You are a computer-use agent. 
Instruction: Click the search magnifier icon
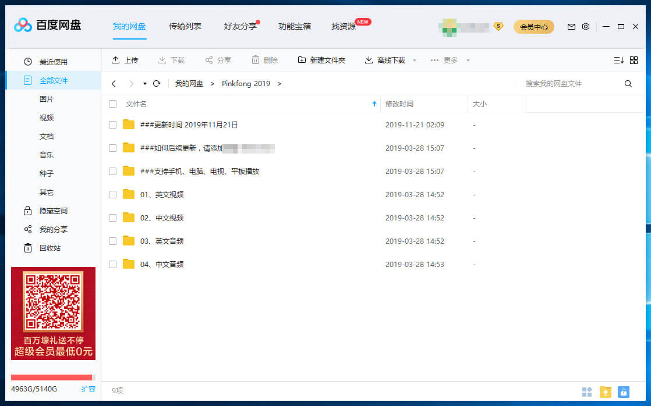628,84
